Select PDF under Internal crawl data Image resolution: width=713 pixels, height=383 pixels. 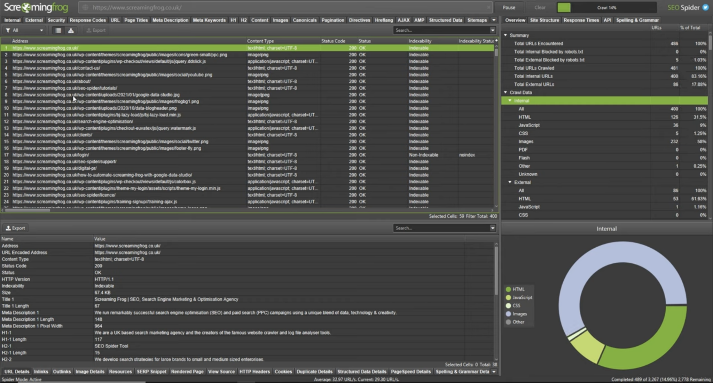coord(605,150)
